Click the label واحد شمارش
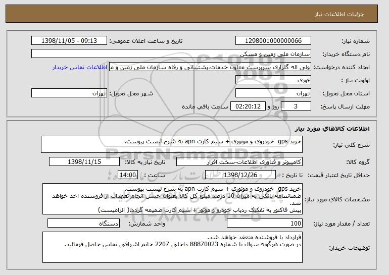 147,224
